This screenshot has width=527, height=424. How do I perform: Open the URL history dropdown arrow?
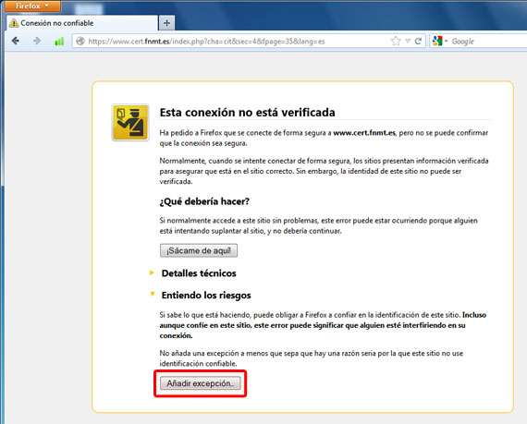(408, 41)
